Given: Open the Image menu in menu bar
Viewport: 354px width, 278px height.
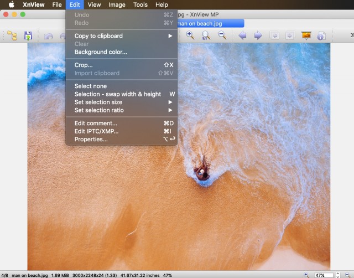Looking at the screenshot, I should (x=117, y=5).
